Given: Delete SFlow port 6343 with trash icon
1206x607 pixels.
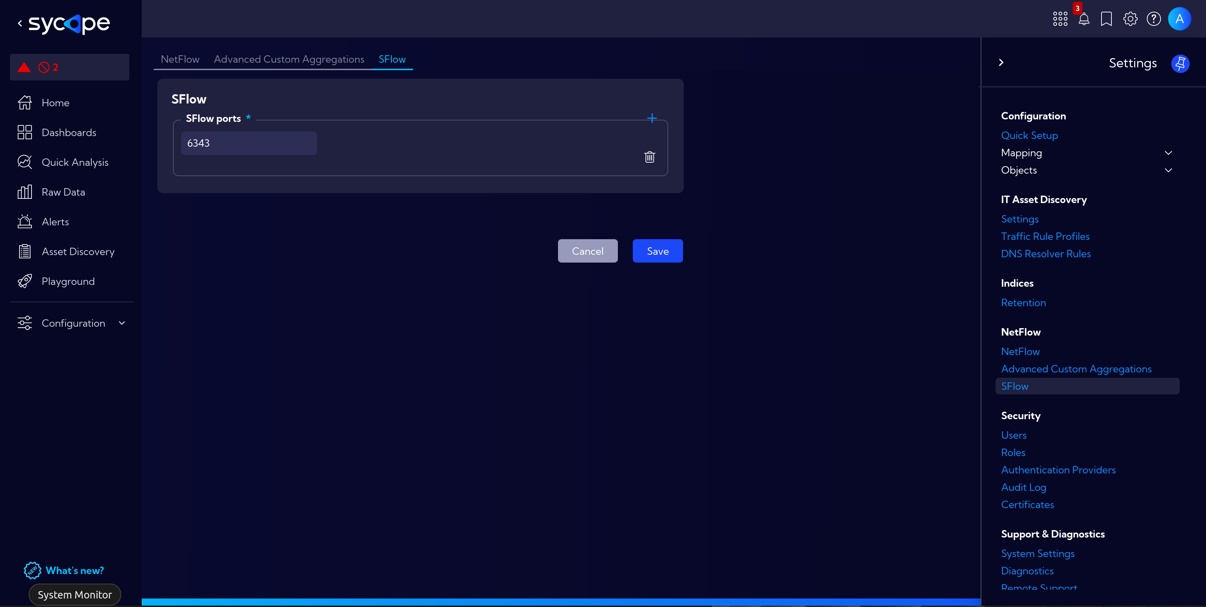Looking at the screenshot, I should tap(649, 157).
